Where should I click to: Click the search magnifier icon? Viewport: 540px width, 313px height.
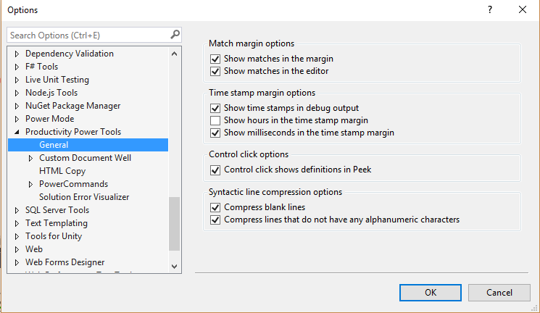[x=175, y=35]
